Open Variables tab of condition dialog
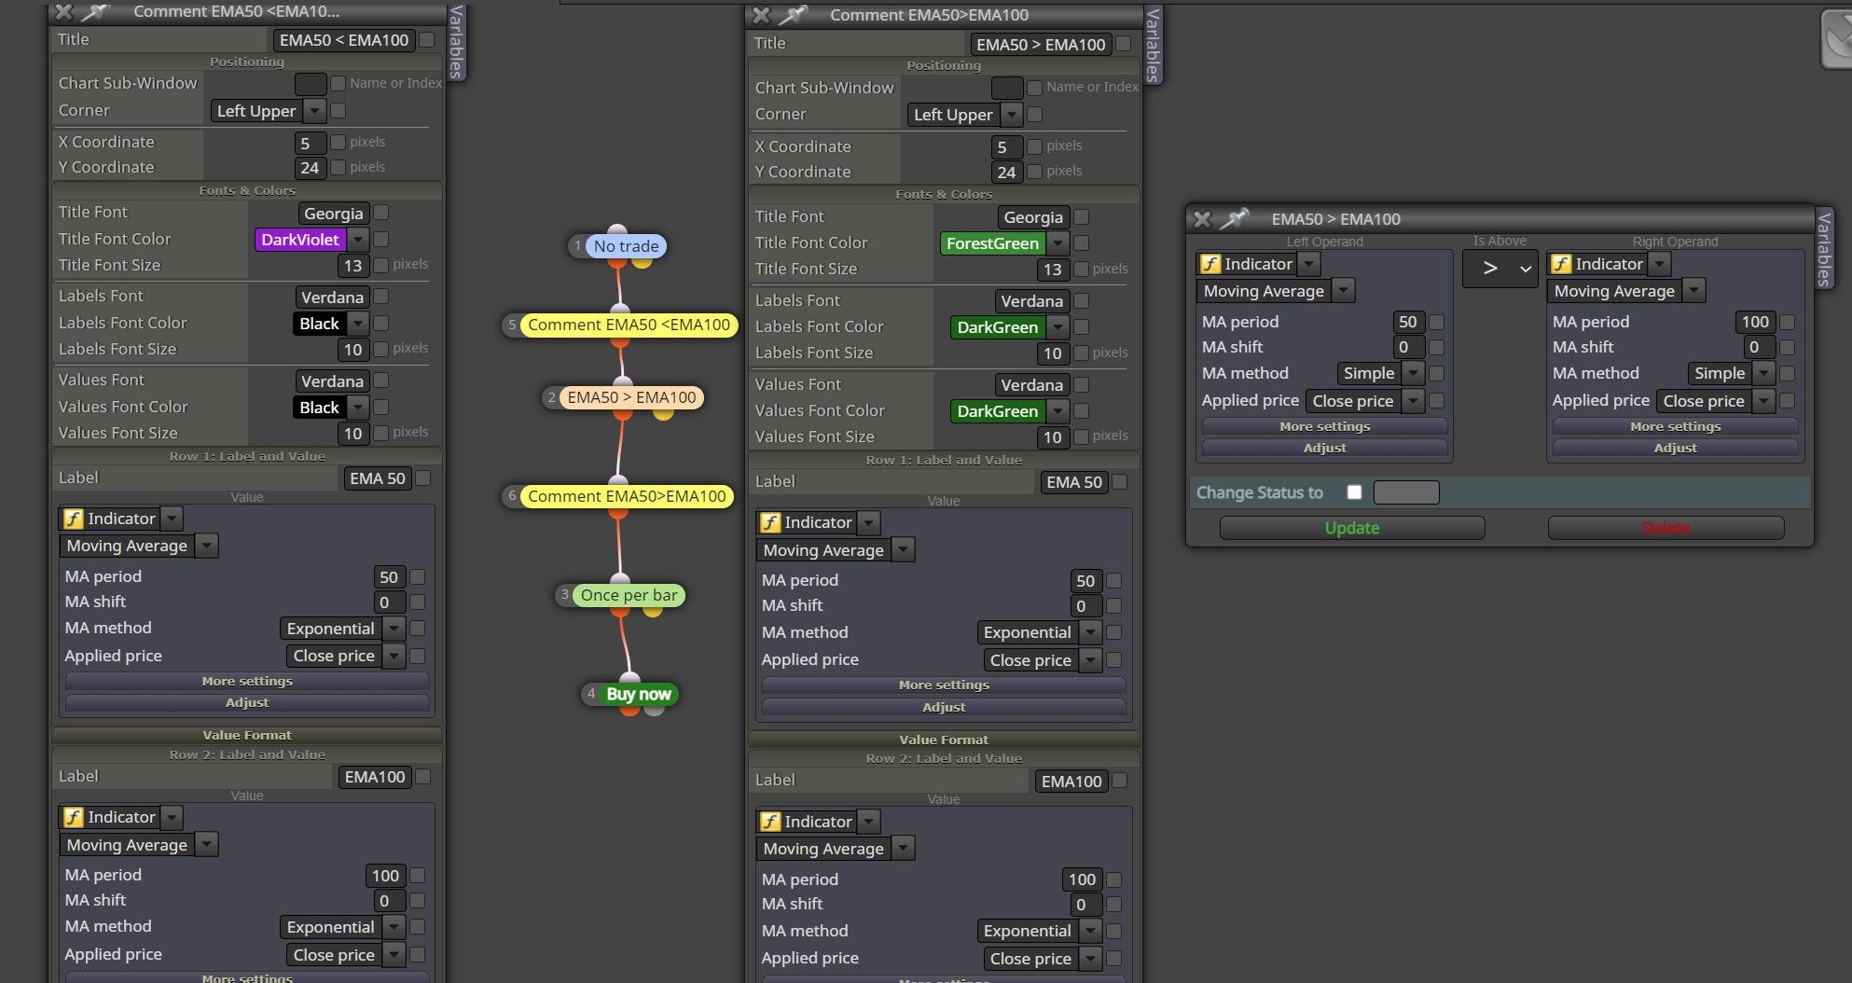Image resolution: width=1852 pixels, height=983 pixels. point(1824,248)
